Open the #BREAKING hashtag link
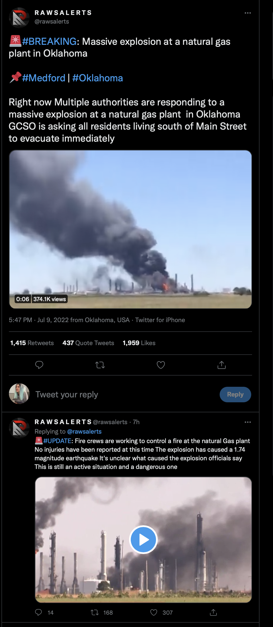Screen dimensions: 273x627 (49, 41)
